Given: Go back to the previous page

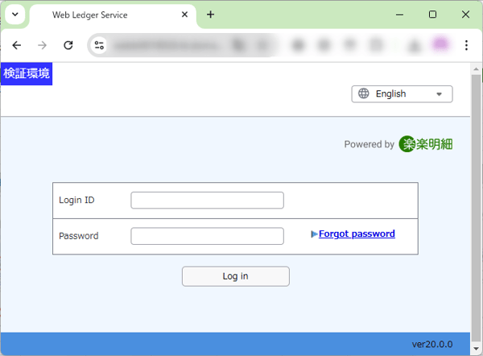Looking at the screenshot, I should 17,46.
